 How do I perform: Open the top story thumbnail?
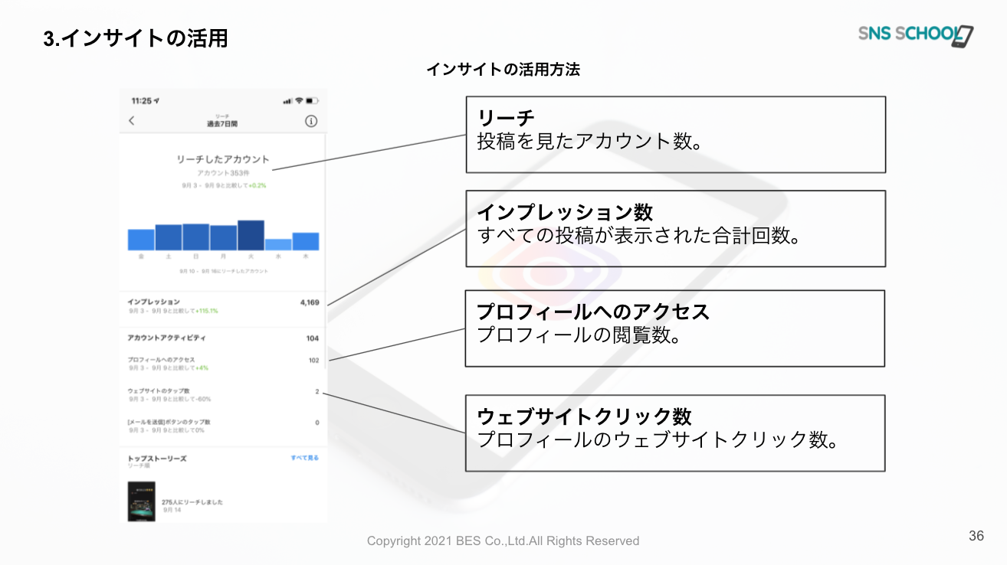(142, 501)
